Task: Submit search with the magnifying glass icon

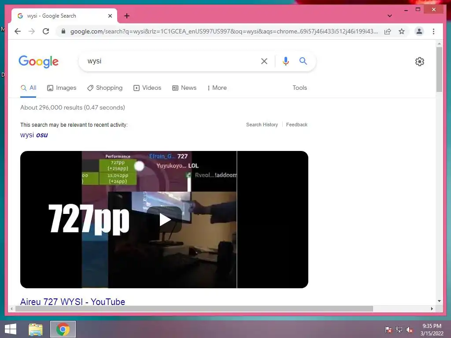Action: [x=303, y=61]
